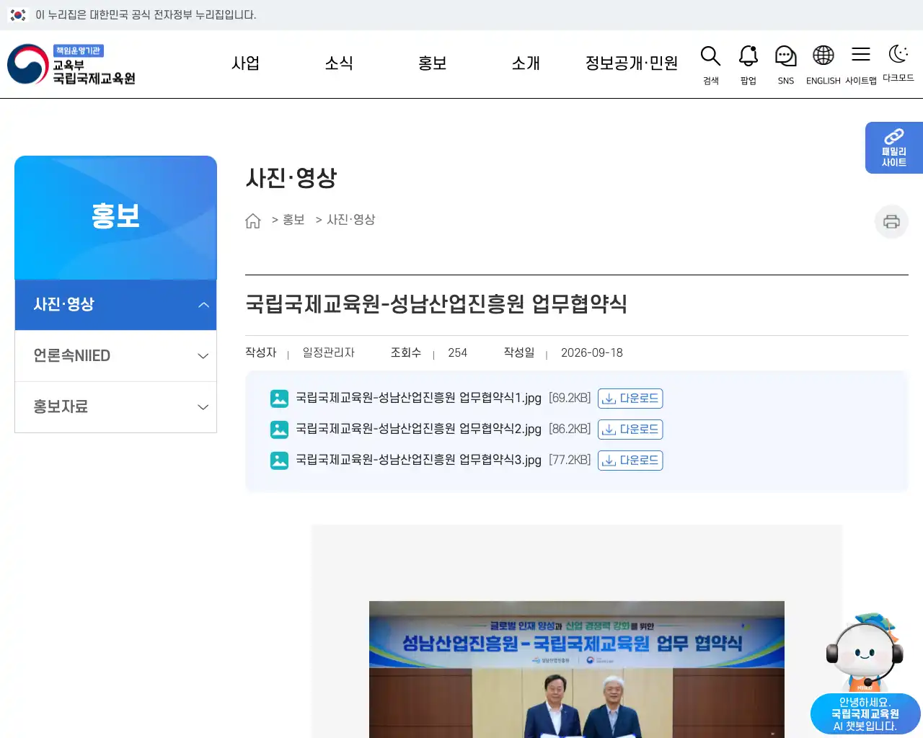
Task: Open the 소개 main menu
Action: 526,63
